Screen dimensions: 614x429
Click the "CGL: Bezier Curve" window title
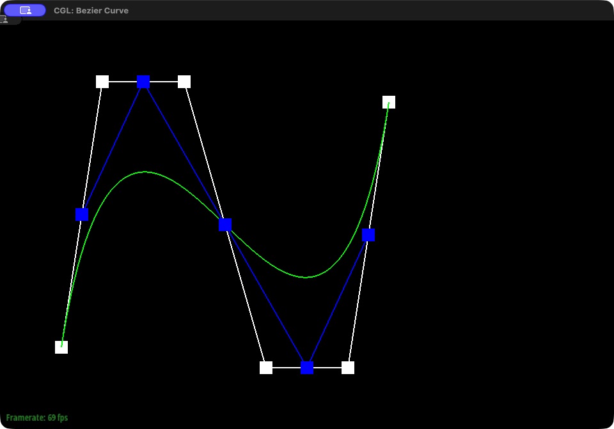[91, 11]
